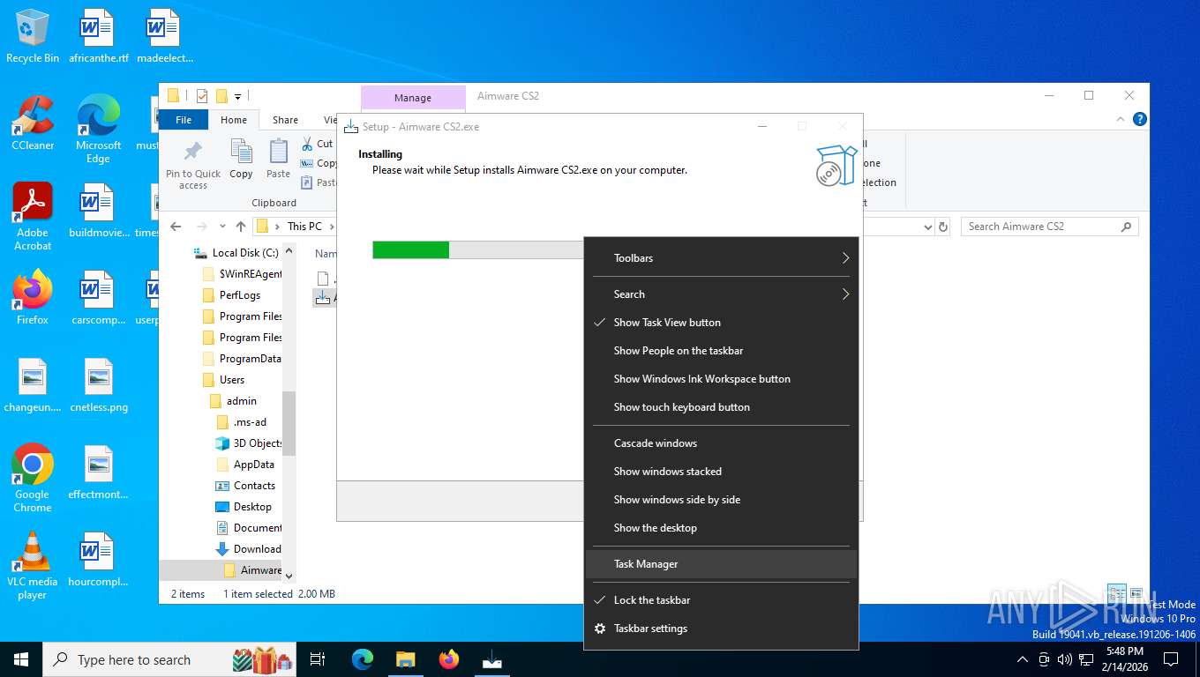The image size is (1200, 677).
Task: Click Explorer Back arrow button
Action: 176,227
